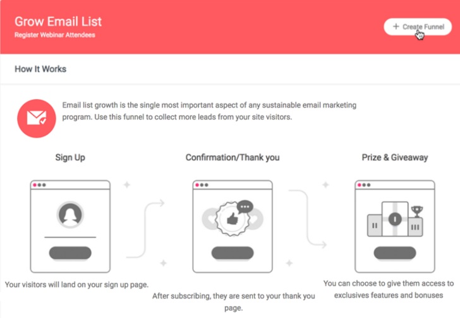Click the thumbs-up badge icon
Viewport: 460px width, 318px height.
coord(233,218)
